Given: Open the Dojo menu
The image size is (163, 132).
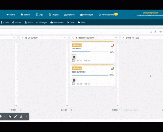Looking at the screenshot, I should (40, 15).
